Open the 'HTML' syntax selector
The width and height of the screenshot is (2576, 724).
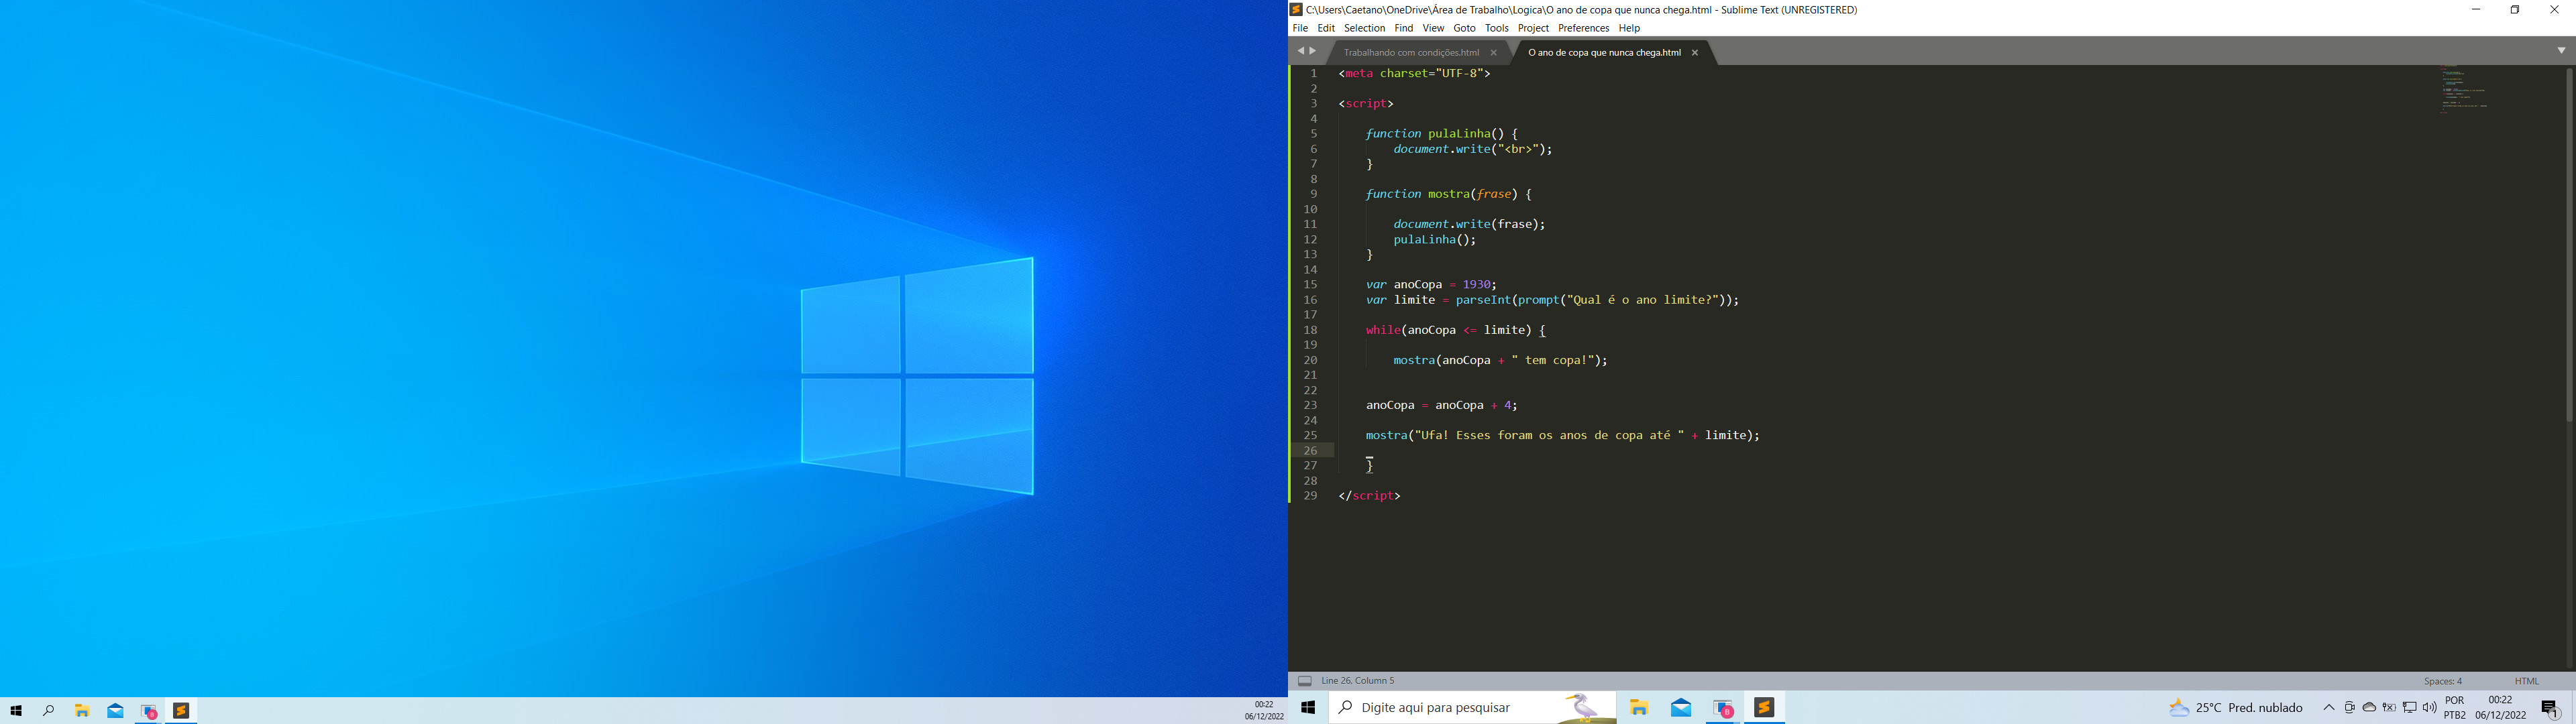click(2526, 681)
